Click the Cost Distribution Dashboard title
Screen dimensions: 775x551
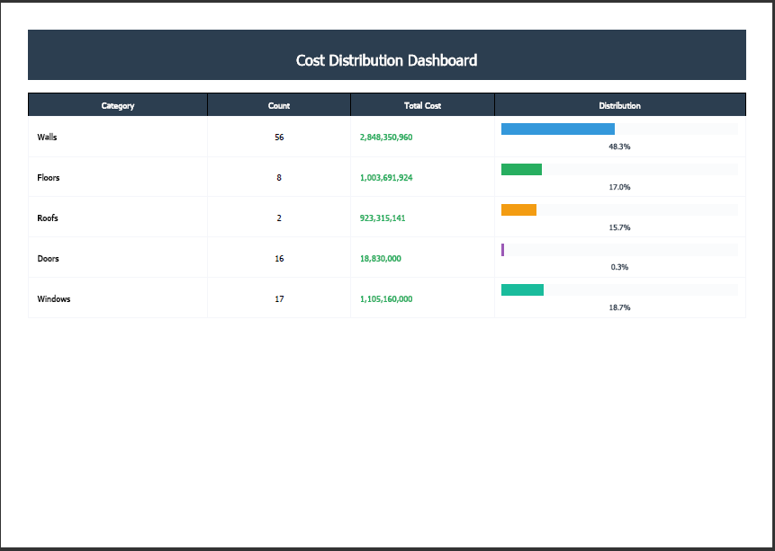[386, 60]
